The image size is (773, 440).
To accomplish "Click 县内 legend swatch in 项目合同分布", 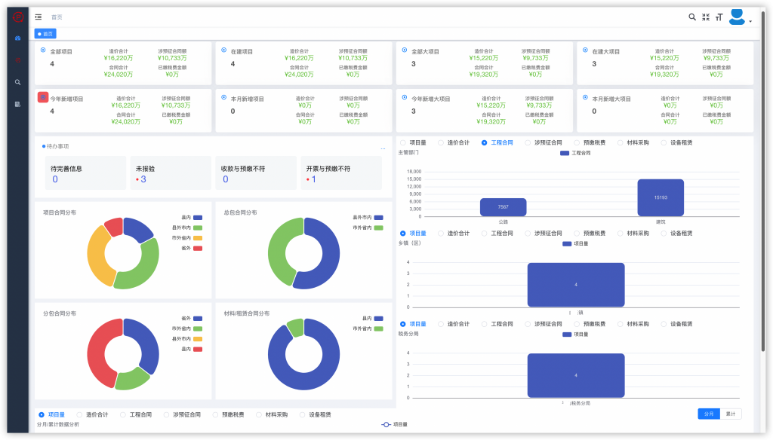I will [198, 218].
